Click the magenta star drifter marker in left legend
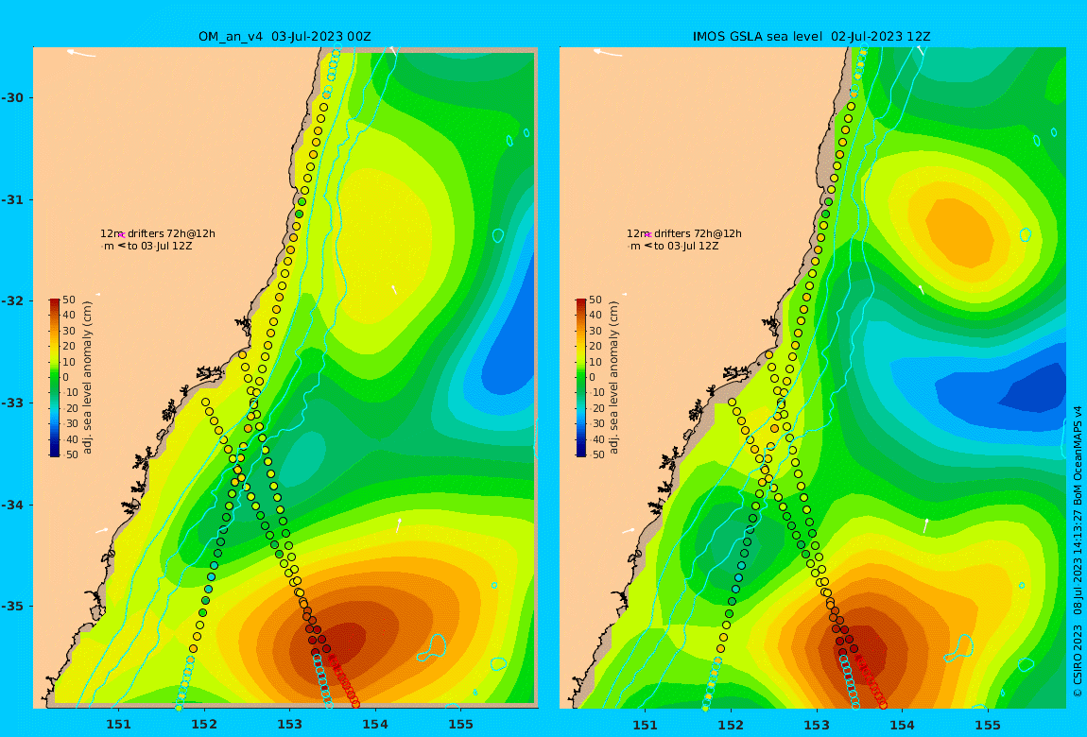Viewport: 1087px width, 737px height. [122, 235]
